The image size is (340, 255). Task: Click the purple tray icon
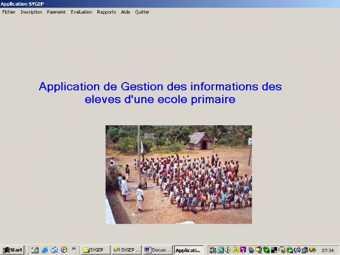[x=243, y=250]
